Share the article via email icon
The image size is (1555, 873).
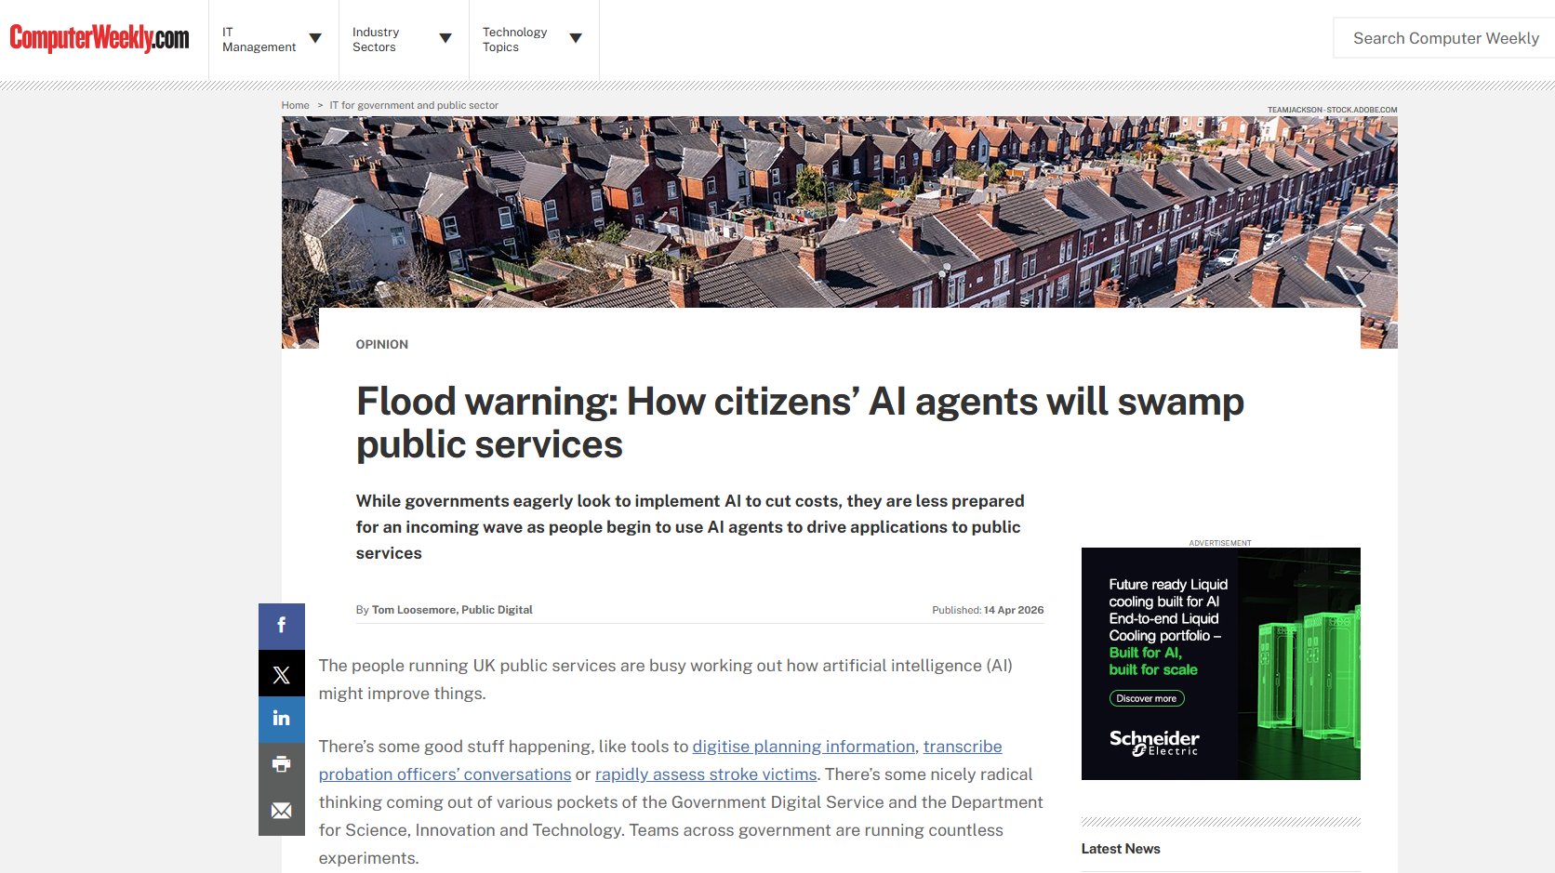click(x=281, y=810)
